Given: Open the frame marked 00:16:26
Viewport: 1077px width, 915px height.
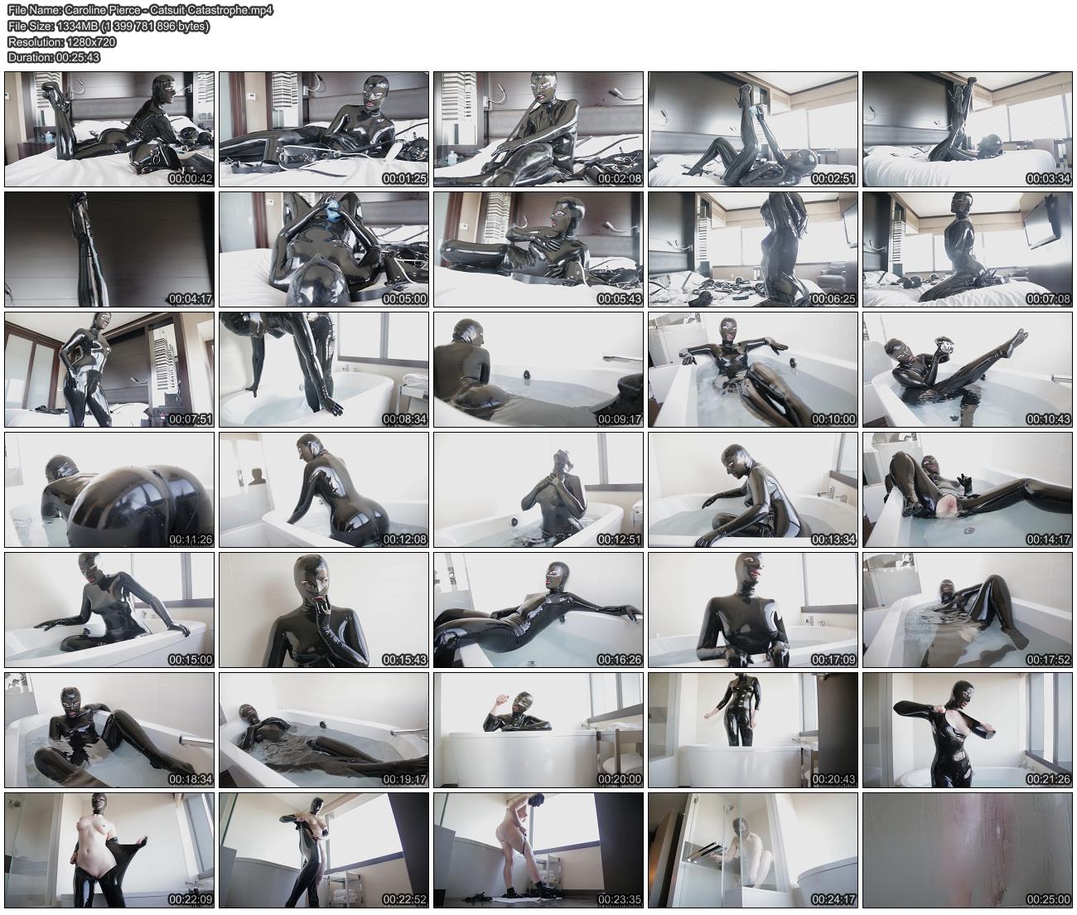Looking at the screenshot, I should [538, 610].
